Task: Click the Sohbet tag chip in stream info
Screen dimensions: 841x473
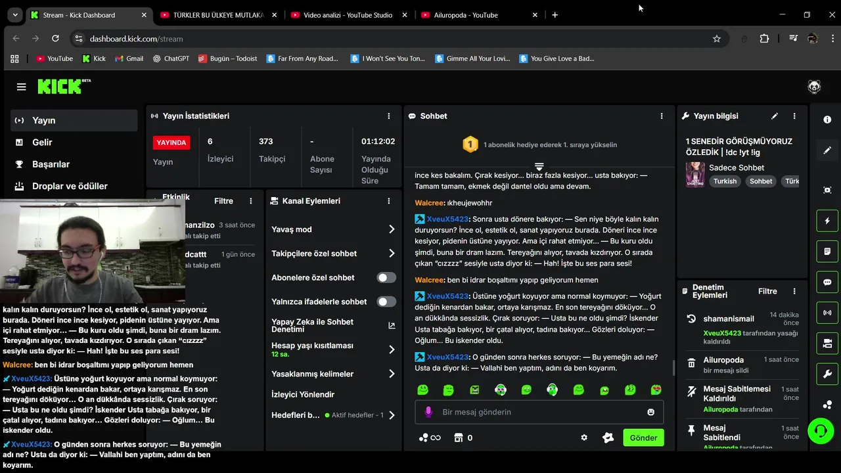Action: pyautogui.click(x=761, y=181)
